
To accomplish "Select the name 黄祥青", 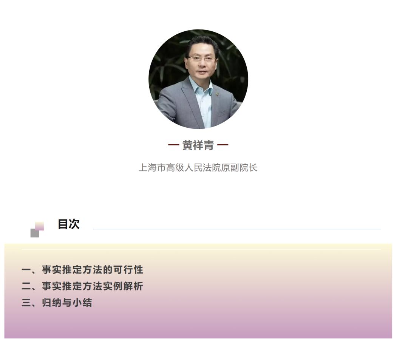I will pos(198,145).
